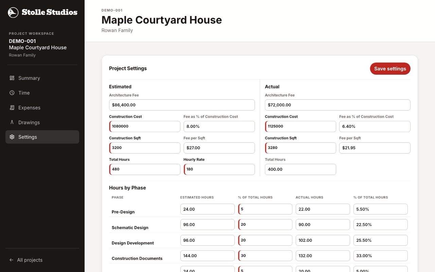The image size is (435, 272).
Task: Click Schematic Design actual percent 22.50%
Action: (x=381, y=225)
